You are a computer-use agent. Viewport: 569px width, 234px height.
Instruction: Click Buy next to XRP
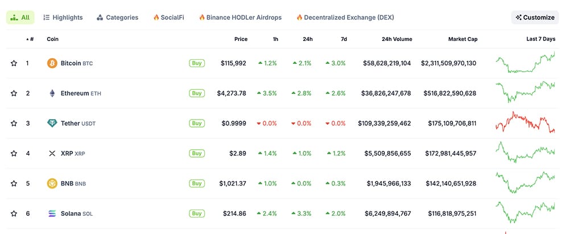click(x=196, y=153)
